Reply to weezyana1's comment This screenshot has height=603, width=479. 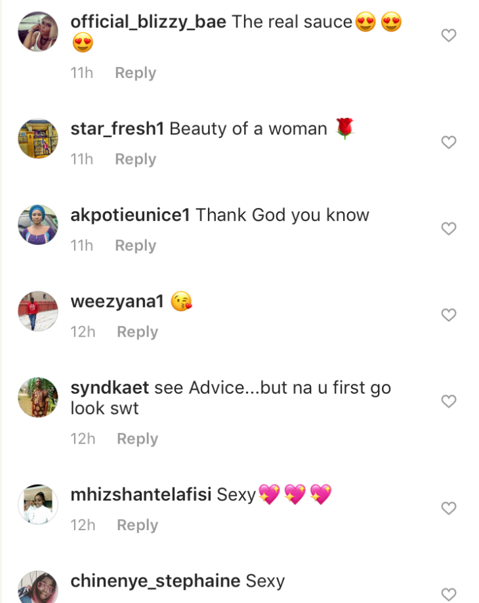point(137,332)
